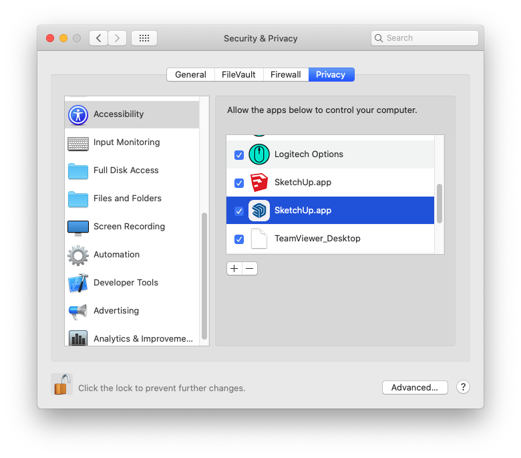
Task: Click the TeamViewer_Desktop document icon
Action: click(259, 239)
